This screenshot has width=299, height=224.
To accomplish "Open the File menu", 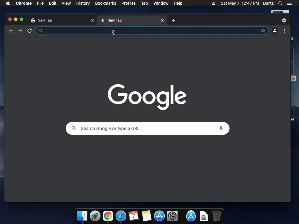I will pyautogui.click(x=40, y=3).
